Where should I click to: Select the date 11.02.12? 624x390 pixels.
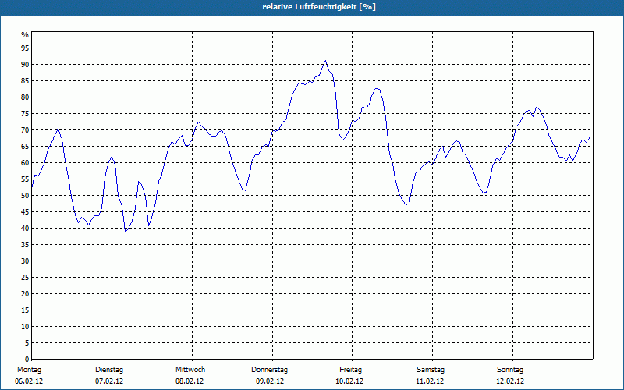(430, 381)
